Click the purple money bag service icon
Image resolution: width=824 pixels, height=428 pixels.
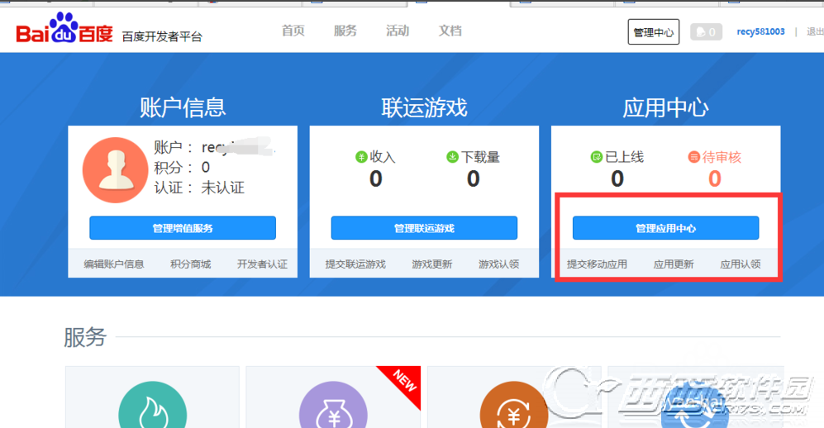[333, 405]
